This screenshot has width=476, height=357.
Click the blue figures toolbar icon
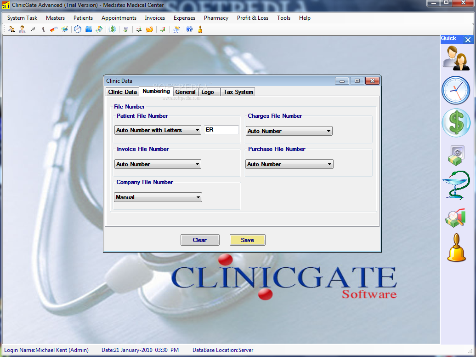coord(176,29)
